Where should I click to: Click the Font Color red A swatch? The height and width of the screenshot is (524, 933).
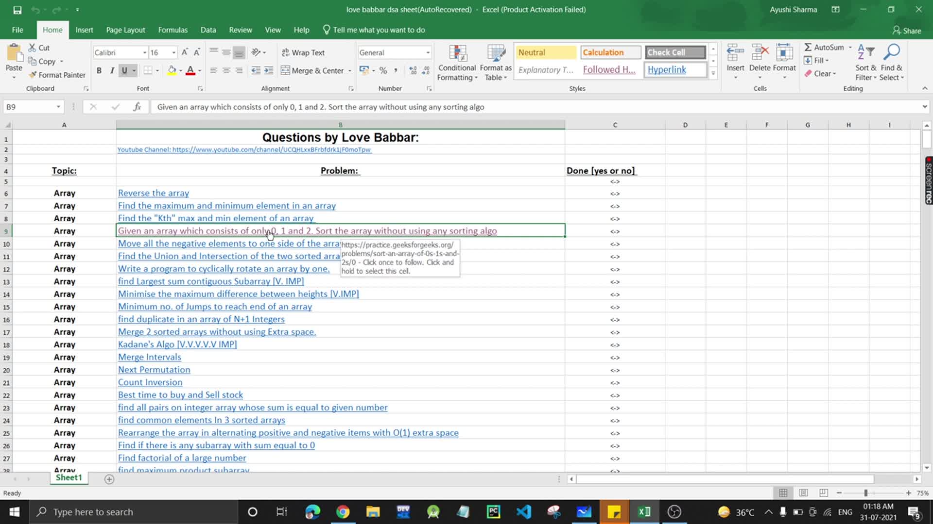coord(190,70)
